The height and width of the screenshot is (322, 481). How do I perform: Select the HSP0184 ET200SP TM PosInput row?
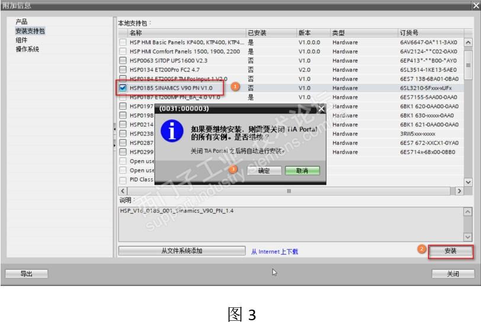click(291, 79)
